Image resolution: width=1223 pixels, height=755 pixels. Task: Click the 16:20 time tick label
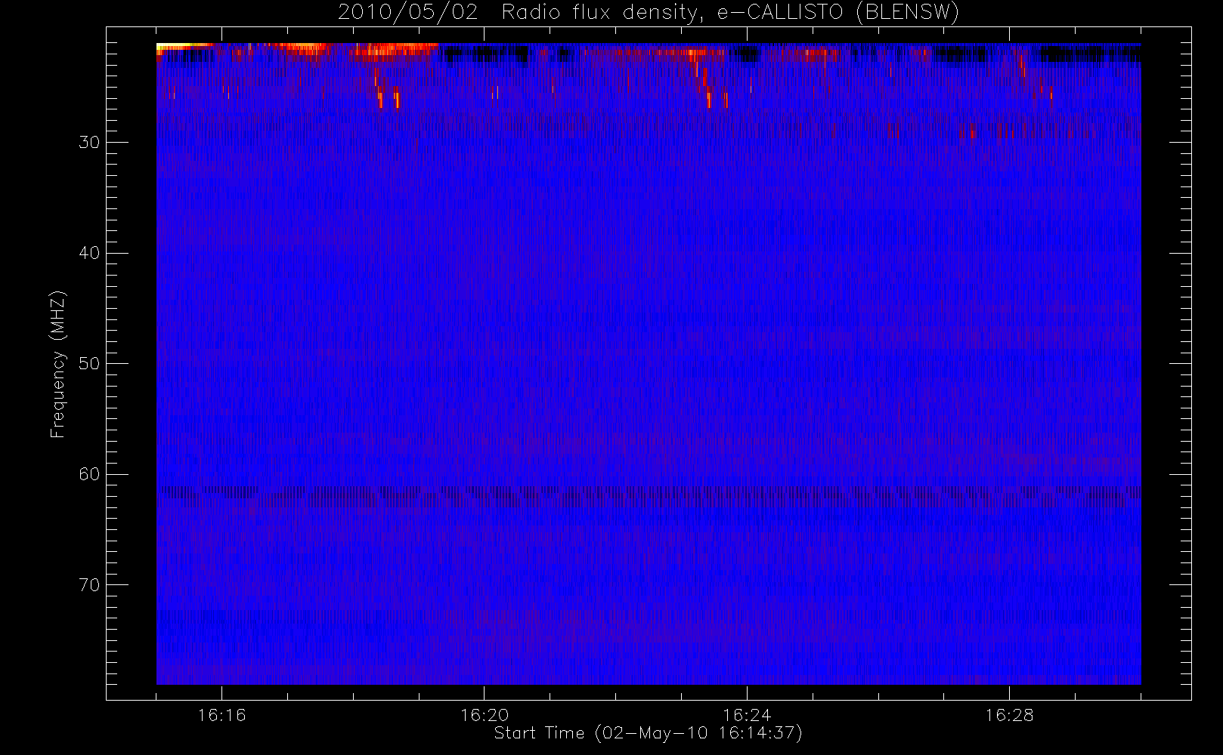(x=485, y=715)
